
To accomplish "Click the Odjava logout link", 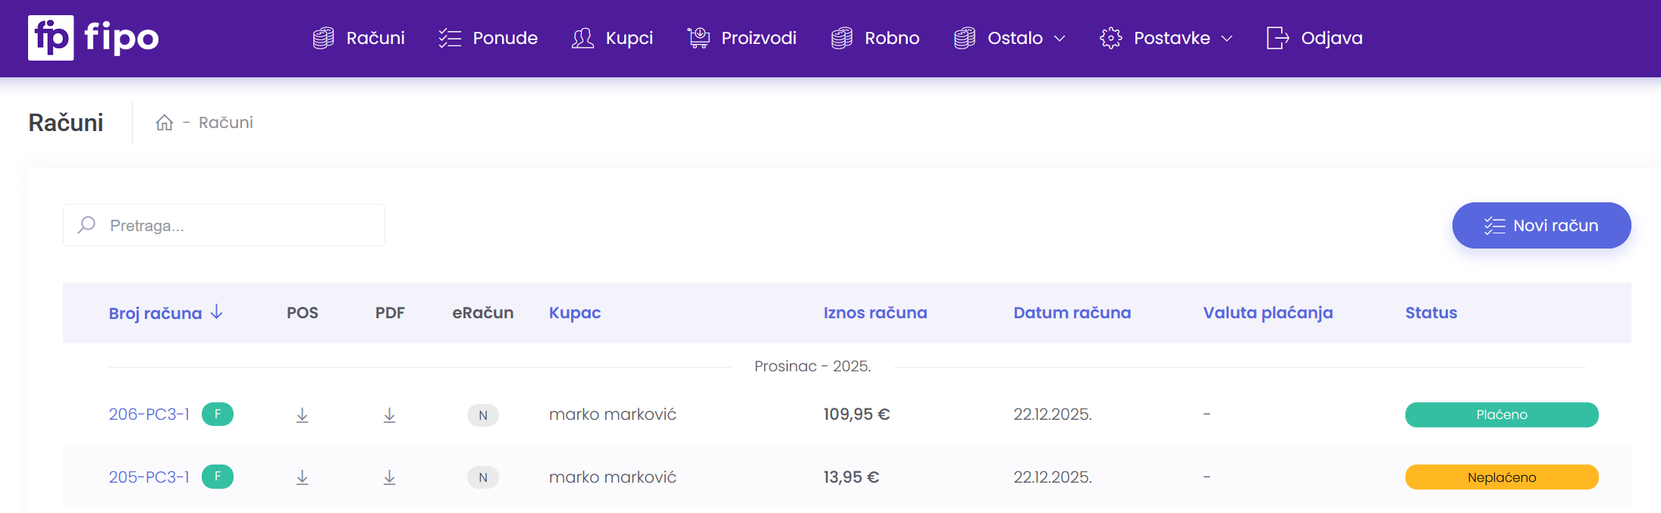I will point(1314,38).
